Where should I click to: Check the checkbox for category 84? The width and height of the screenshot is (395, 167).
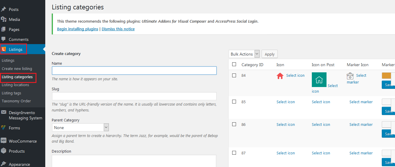tap(234, 75)
